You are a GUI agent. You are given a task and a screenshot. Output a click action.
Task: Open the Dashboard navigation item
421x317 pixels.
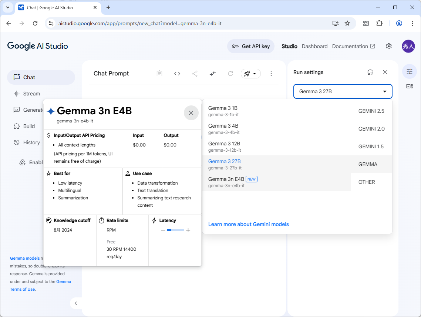click(x=314, y=46)
